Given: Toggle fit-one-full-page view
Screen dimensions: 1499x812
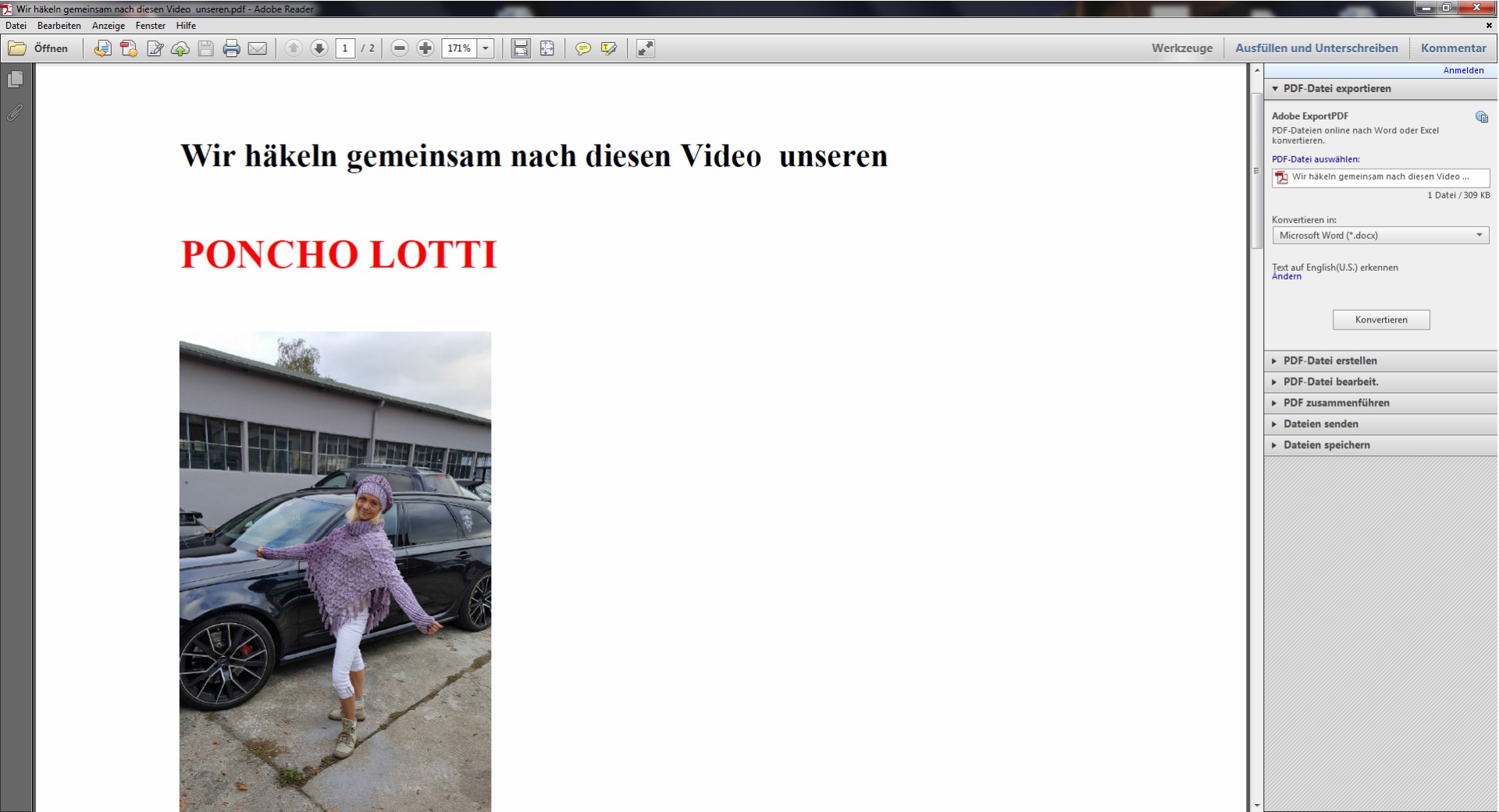Looking at the screenshot, I should pyautogui.click(x=547, y=48).
